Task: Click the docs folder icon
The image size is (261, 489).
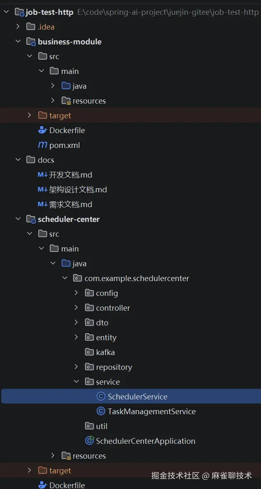Action: tap(30, 160)
